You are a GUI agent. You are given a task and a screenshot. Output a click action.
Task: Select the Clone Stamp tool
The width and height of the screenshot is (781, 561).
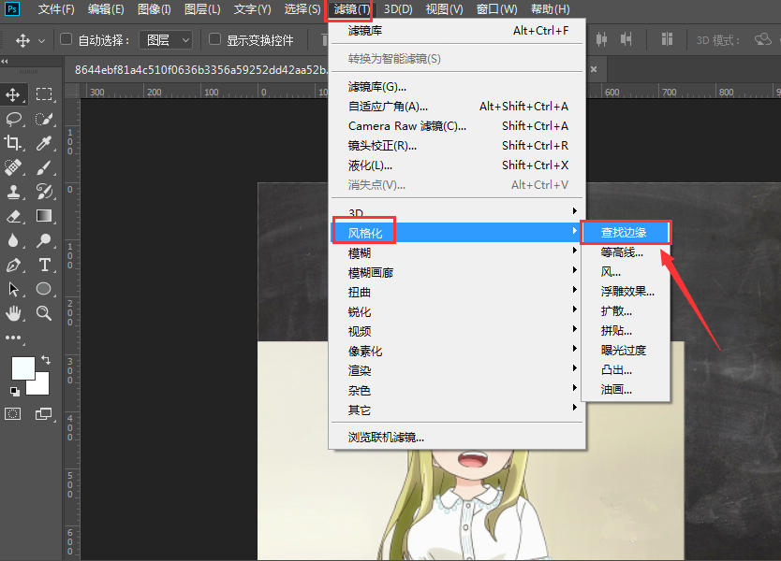coord(14,192)
